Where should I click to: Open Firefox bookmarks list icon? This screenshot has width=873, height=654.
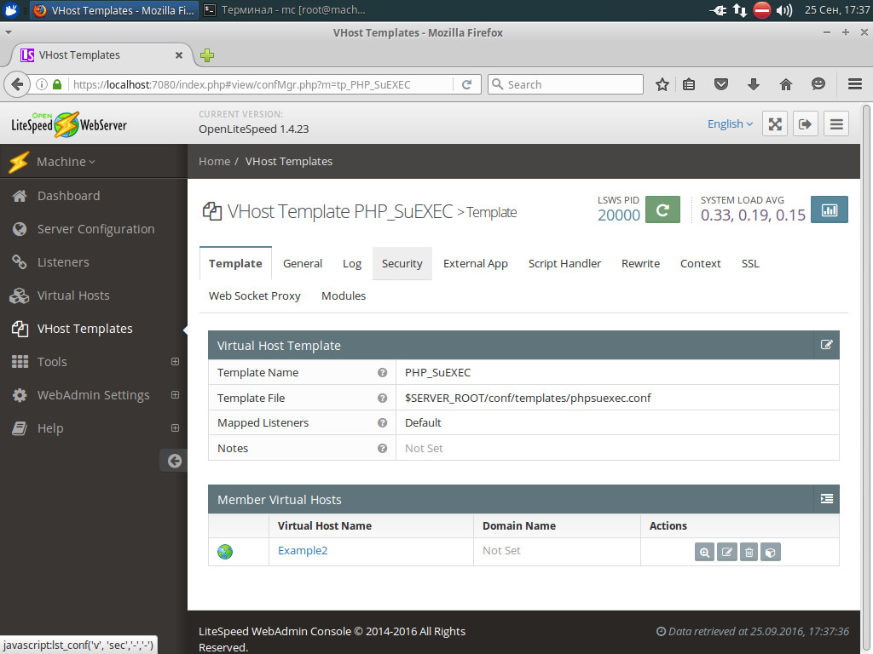click(689, 84)
